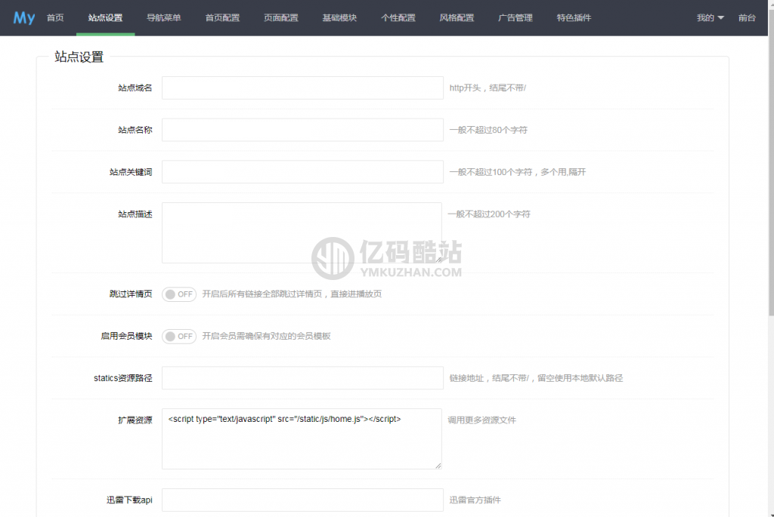
Task: Click the hint 调用更多资源文件
Action: [481, 420]
